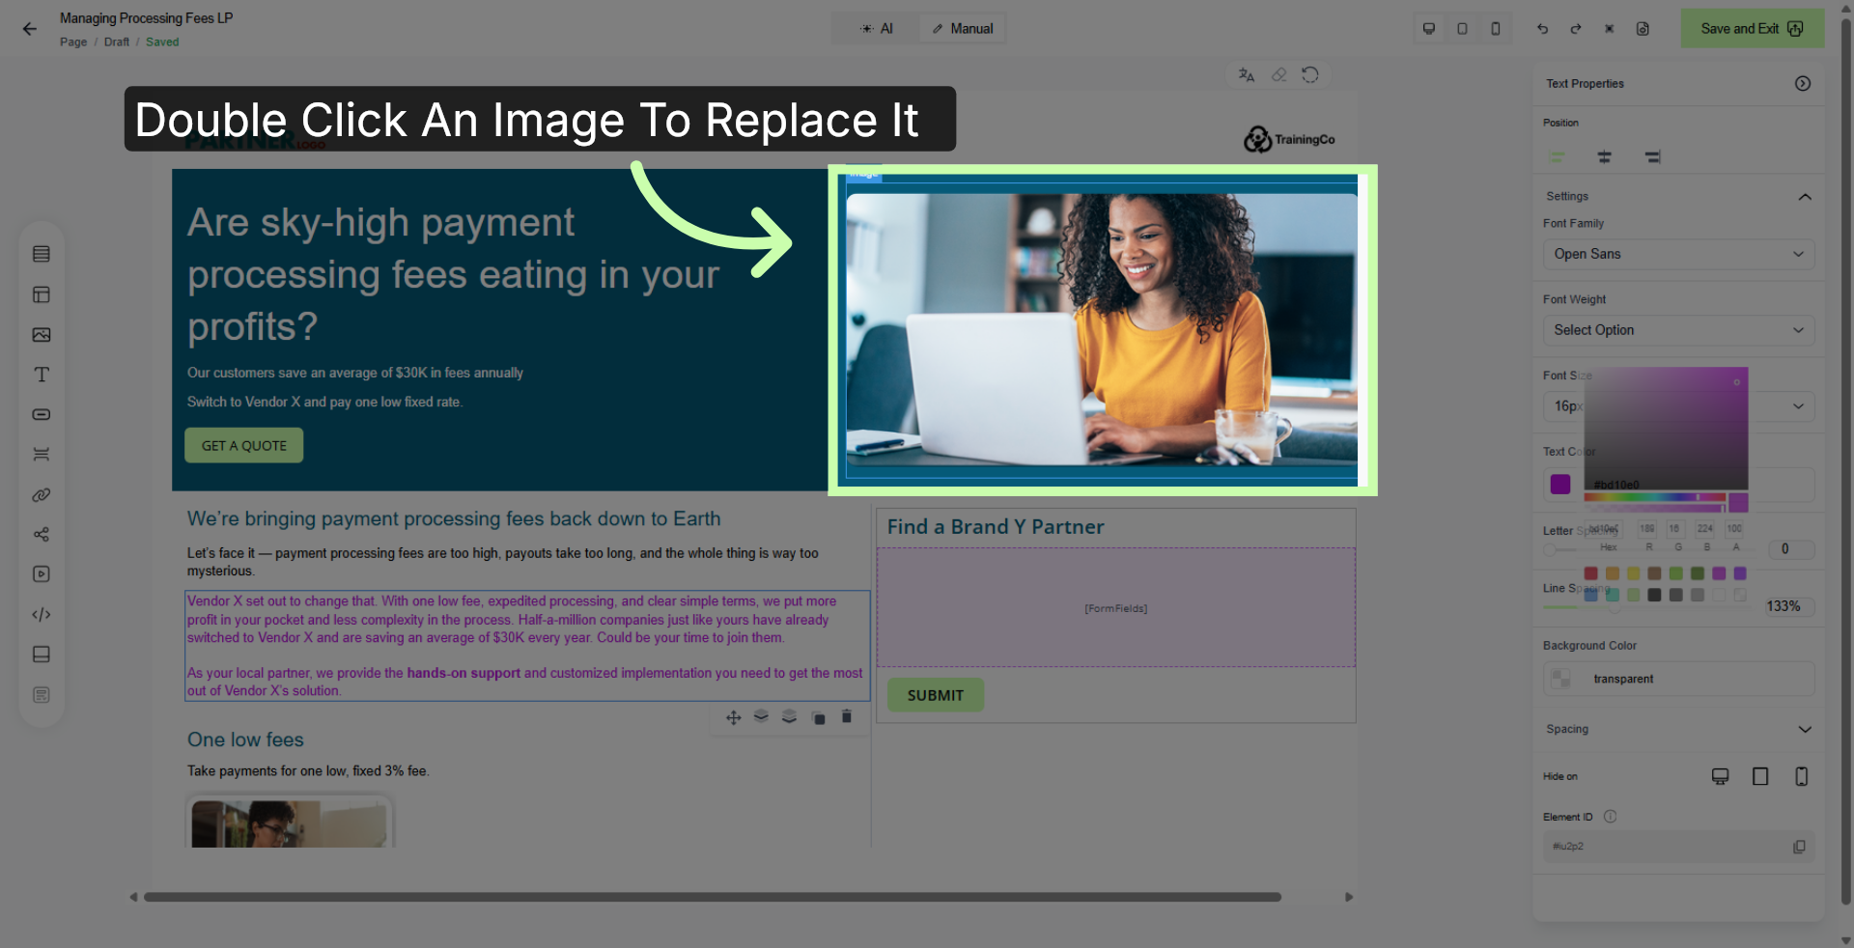1854x948 pixels.
Task: Open the Font Size dropdown arrow
Action: coord(1798,406)
